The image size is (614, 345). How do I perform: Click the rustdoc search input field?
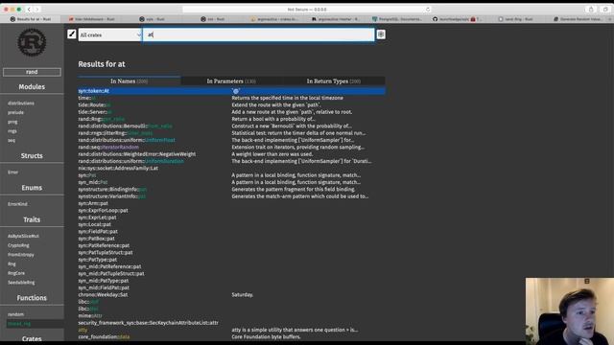click(258, 34)
